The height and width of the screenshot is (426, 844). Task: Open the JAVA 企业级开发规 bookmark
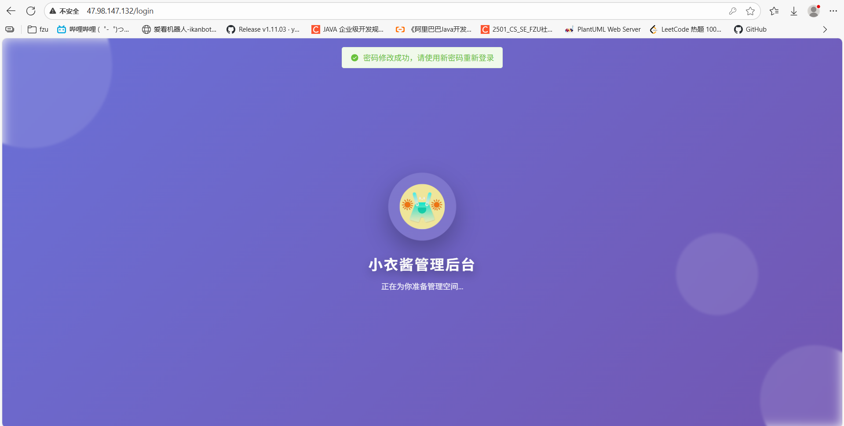coord(347,29)
